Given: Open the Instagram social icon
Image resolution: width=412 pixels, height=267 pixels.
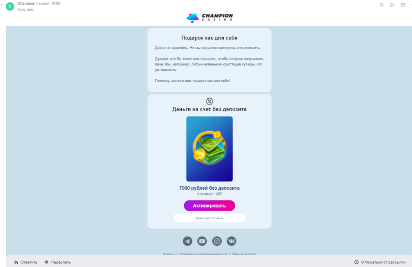Looking at the screenshot, I should [x=217, y=241].
